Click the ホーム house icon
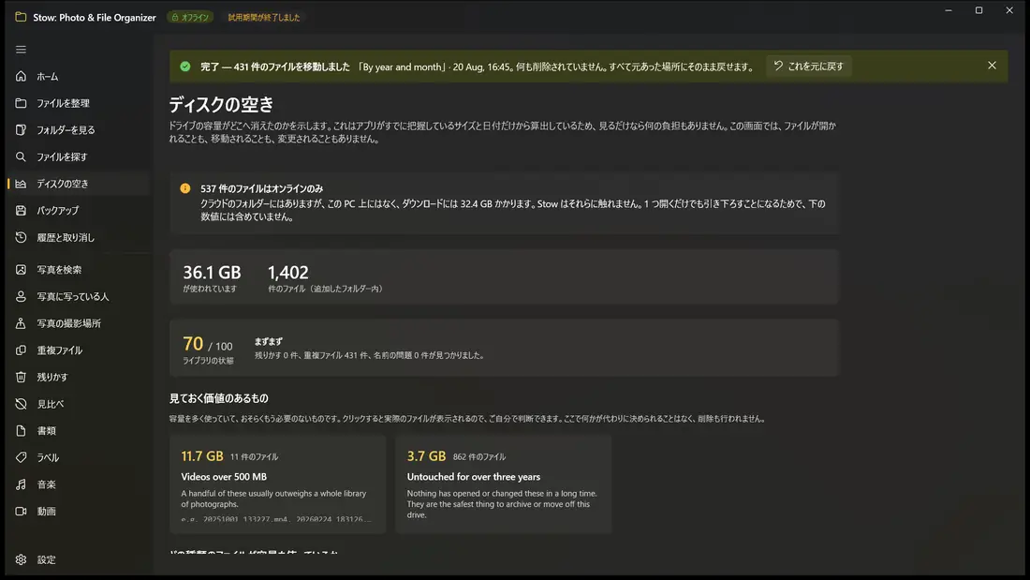Screen dimensions: 1030x580 pos(21,76)
